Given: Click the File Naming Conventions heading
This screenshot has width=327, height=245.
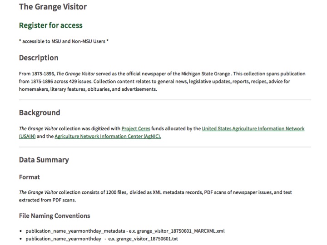Looking at the screenshot, I should coord(54,216).
